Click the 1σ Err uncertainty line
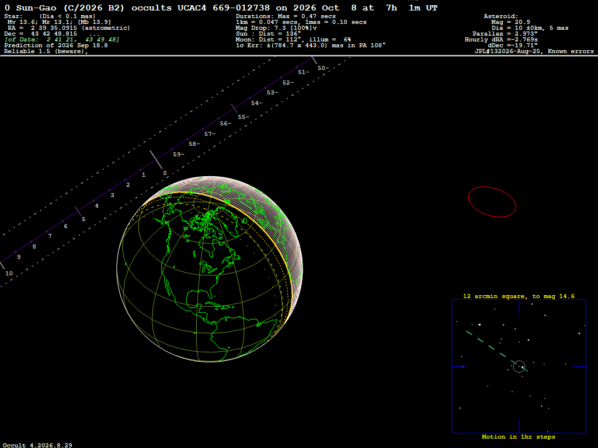598x448 pixels. (x=311, y=45)
